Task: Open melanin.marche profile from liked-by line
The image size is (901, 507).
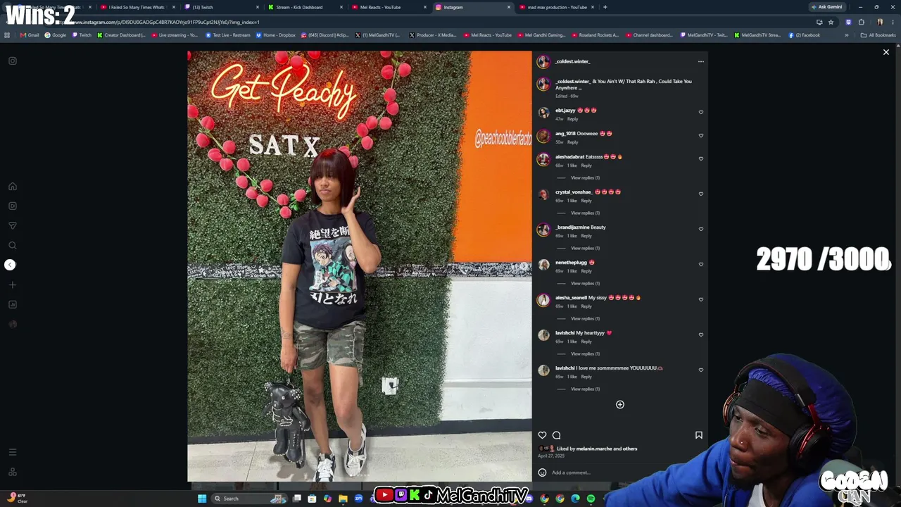Action: click(593, 449)
